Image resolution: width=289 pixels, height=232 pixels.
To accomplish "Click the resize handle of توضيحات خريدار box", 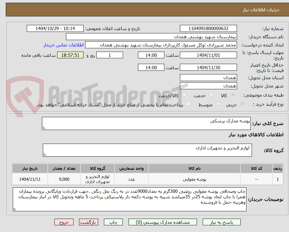I will click(x=15, y=209).
